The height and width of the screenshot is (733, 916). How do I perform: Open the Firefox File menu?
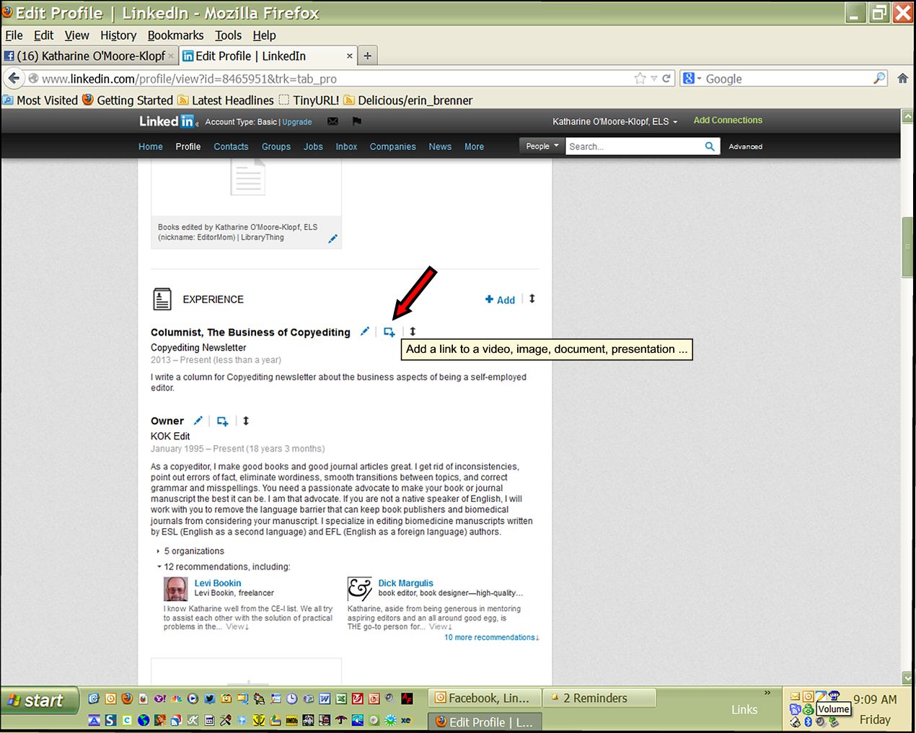click(14, 35)
